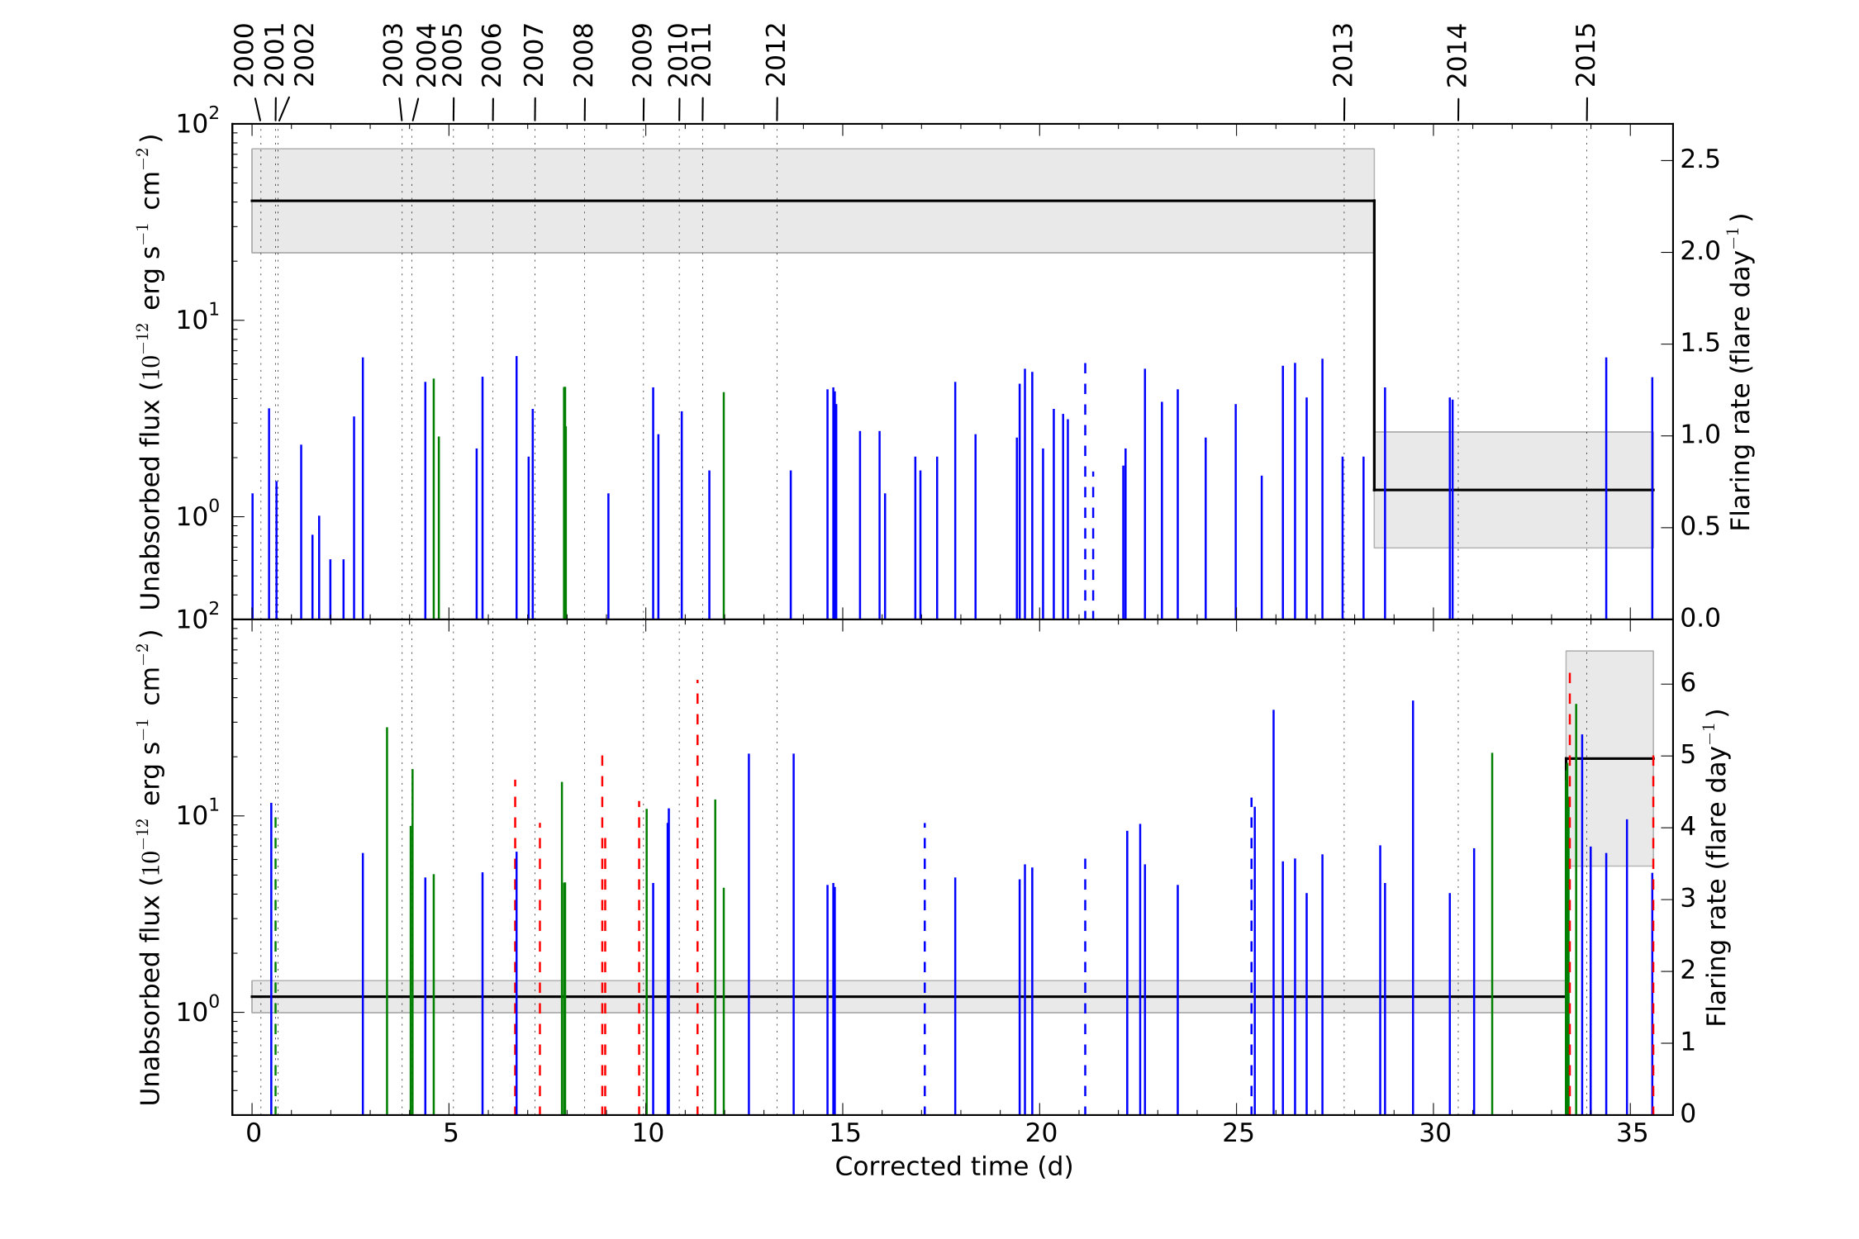Click the 0.5 flaring rate tick label
The height and width of the screenshot is (1239, 1859).
1700,526
